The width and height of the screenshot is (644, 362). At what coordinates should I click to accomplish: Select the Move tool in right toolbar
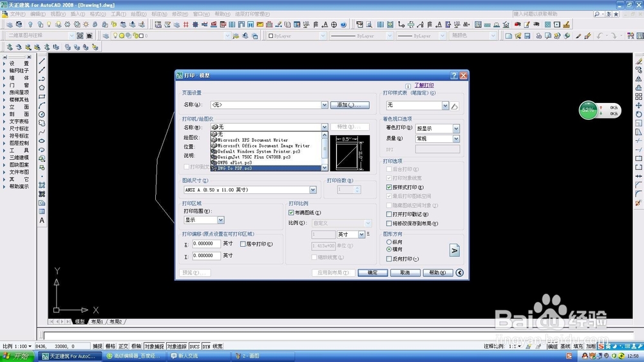click(x=639, y=106)
